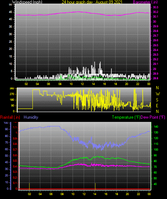Click the 'Windspeed (mph)' axis title
Screen dimensions: 167x199
(x=27, y=2)
